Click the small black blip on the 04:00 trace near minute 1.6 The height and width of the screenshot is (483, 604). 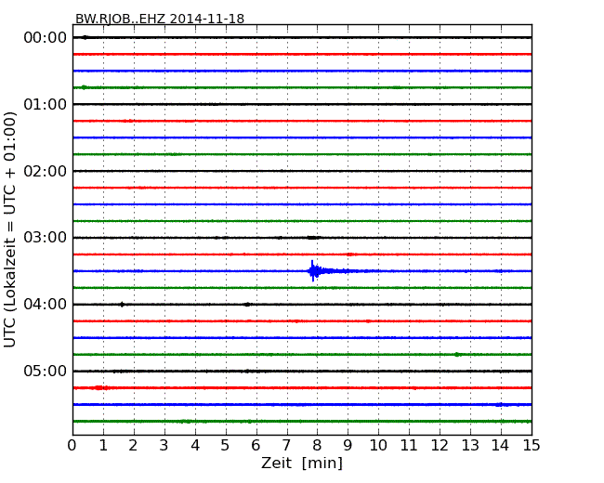point(122,305)
